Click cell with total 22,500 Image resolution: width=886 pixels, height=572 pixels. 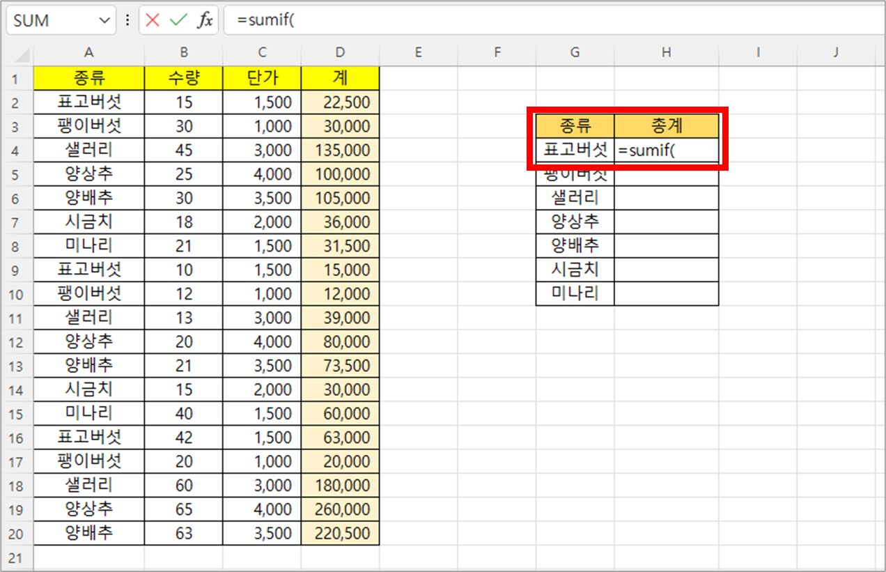tap(340, 102)
